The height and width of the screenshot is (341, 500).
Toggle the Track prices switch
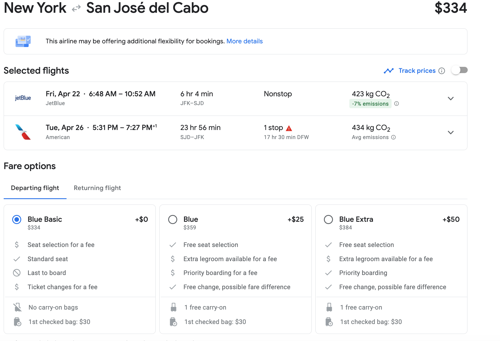coord(459,70)
